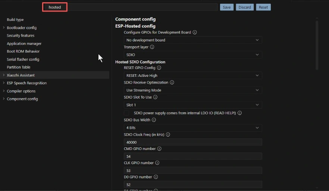Click the Save button
The height and width of the screenshot is (191, 329).
(226, 7)
